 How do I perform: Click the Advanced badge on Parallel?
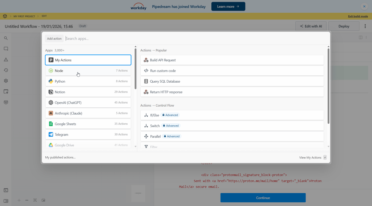click(172, 136)
